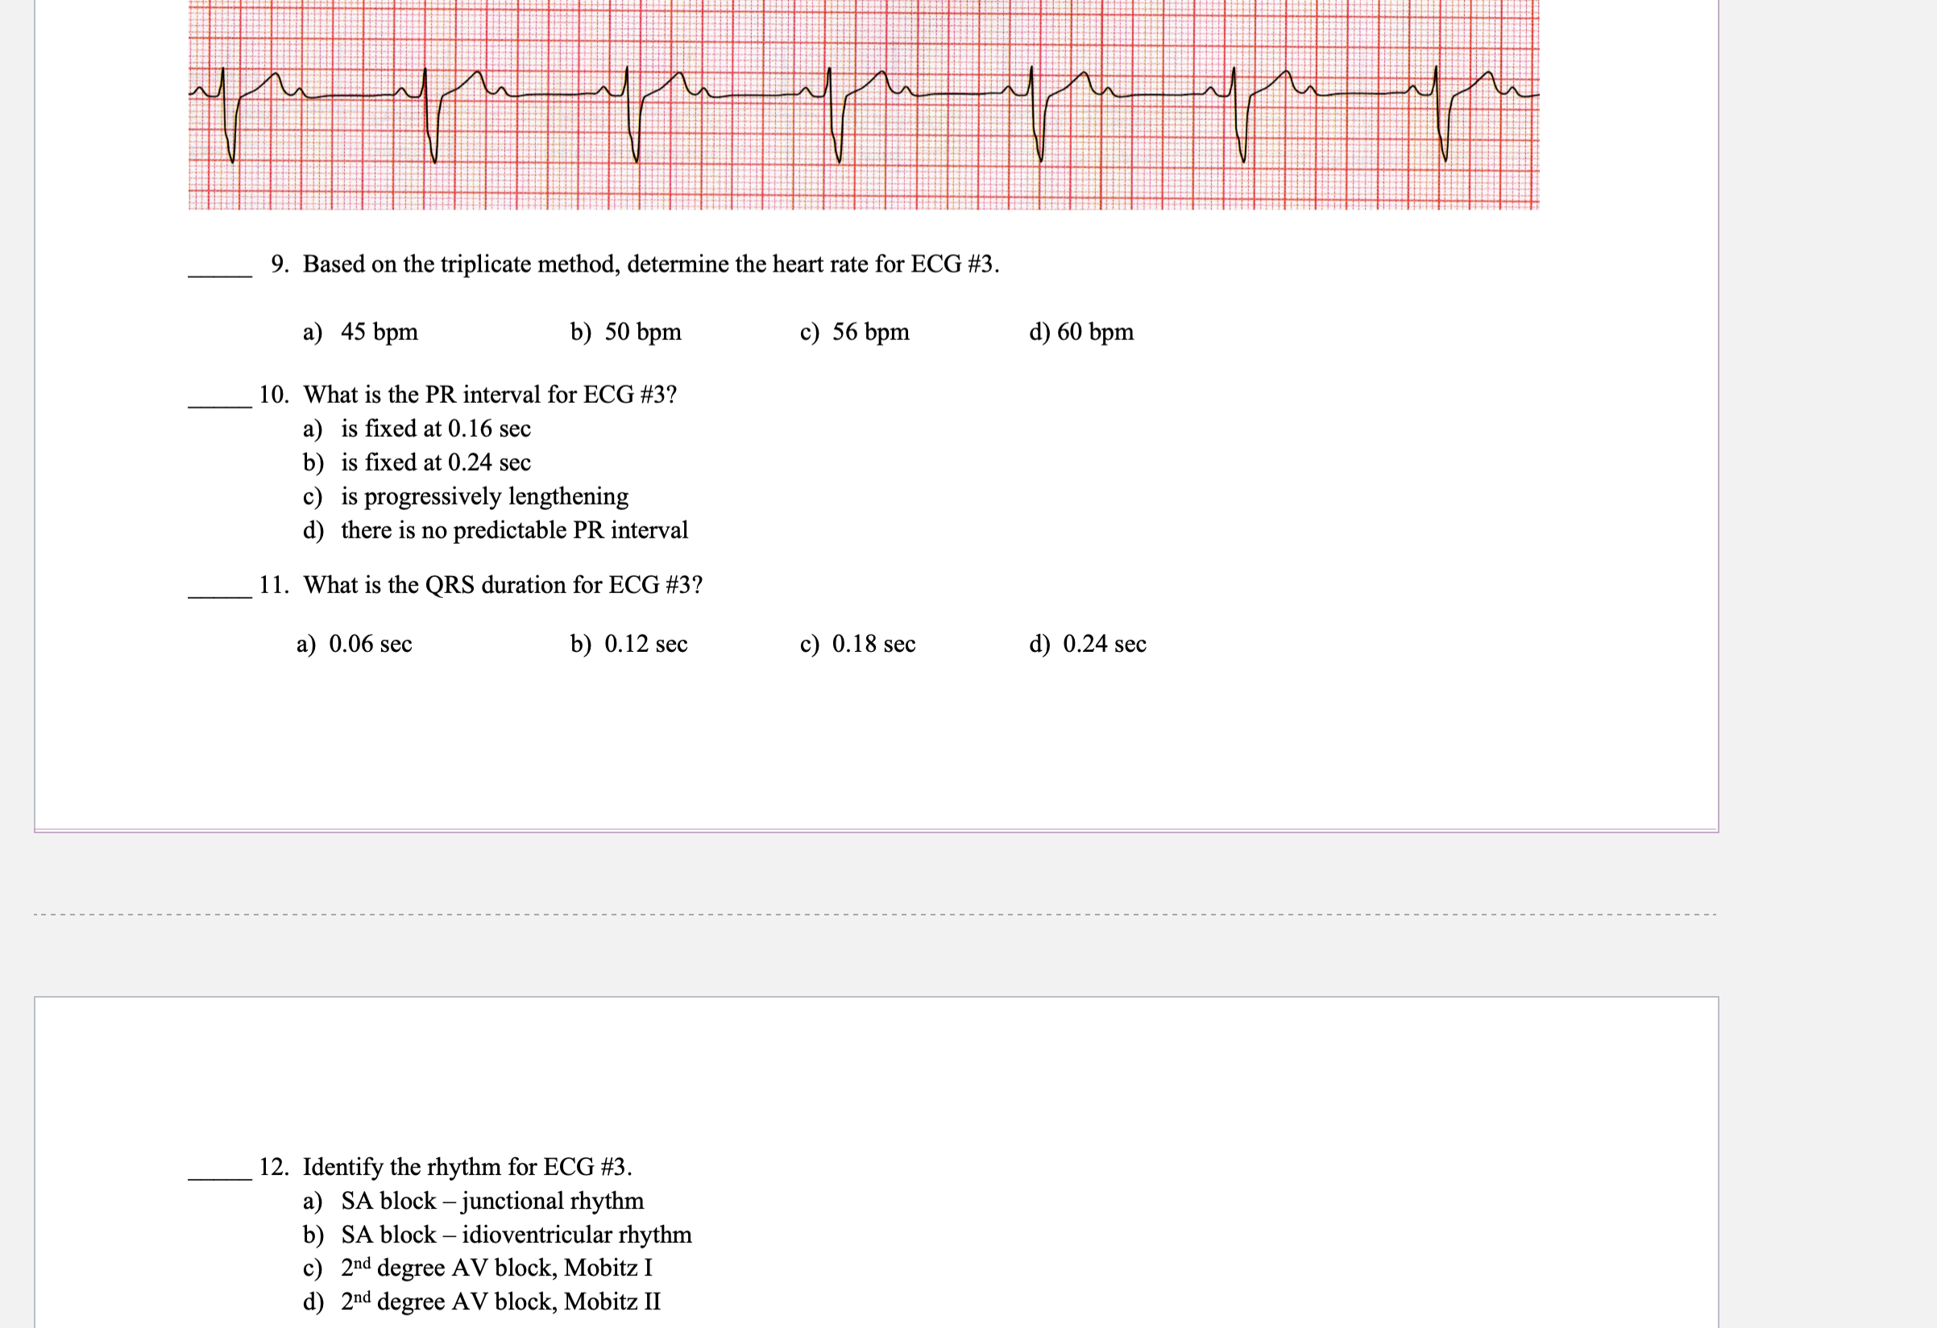Click the answer blank before question 11

click(219, 591)
